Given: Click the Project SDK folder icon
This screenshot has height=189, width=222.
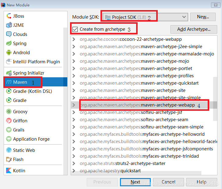Looking at the screenshot, I should point(108,17).
